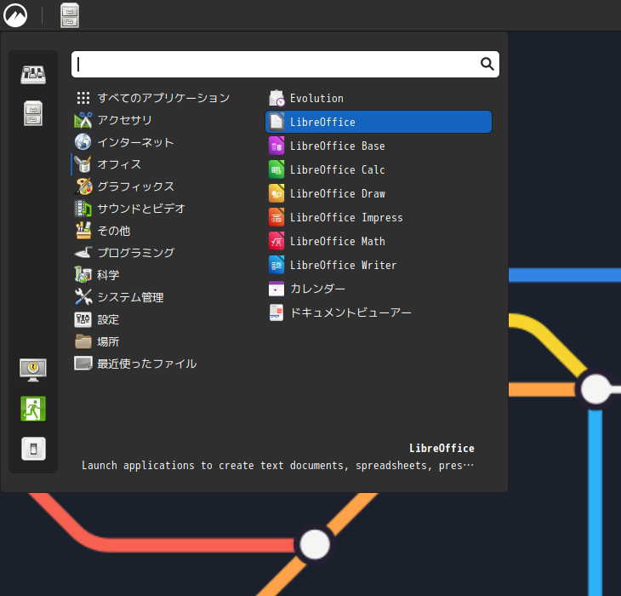621x596 pixels.
Task: Launch LibreOffice Calc
Action: [379, 169]
